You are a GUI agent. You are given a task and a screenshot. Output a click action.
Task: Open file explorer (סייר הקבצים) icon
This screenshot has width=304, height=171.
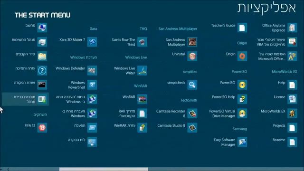click(x=42, y=56)
